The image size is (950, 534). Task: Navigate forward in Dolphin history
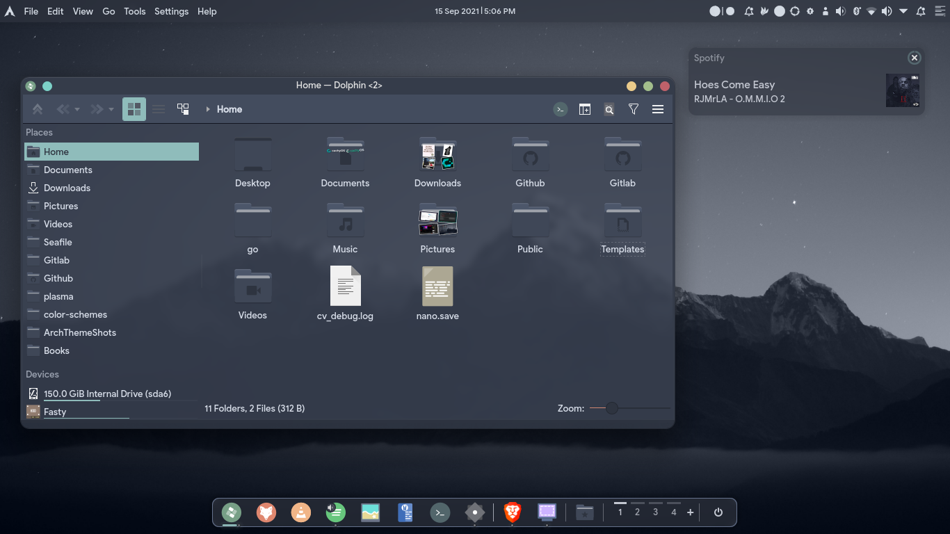[97, 109]
